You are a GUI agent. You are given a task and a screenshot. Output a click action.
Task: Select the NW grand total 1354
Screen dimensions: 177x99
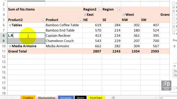[x=131, y=51]
